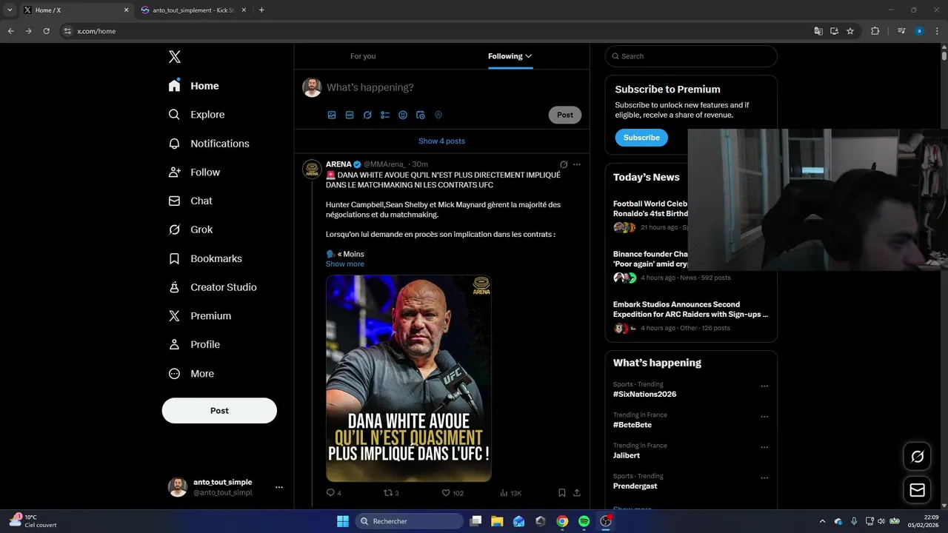
Task: Open the Dana White post image
Action: [x=409, y=378]
